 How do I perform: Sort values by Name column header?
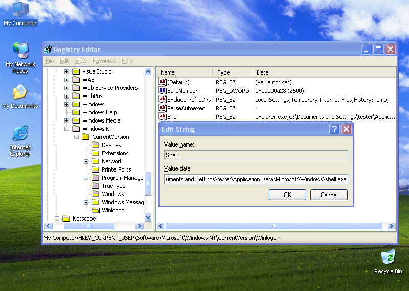pyautogui.click(x=185, y=72)
